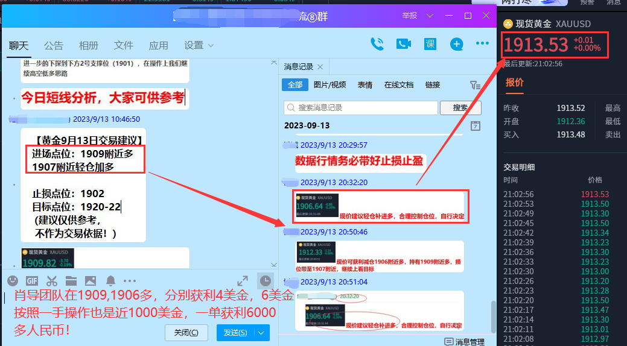Open the title bar dropdown arrow
The height and width of the screenshot is (346, 627).
430,16
